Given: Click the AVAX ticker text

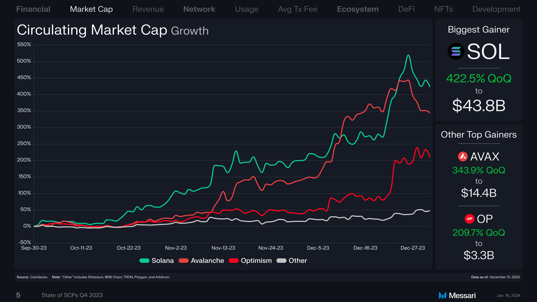Looking at the screenshot, I should click(485, 157).
